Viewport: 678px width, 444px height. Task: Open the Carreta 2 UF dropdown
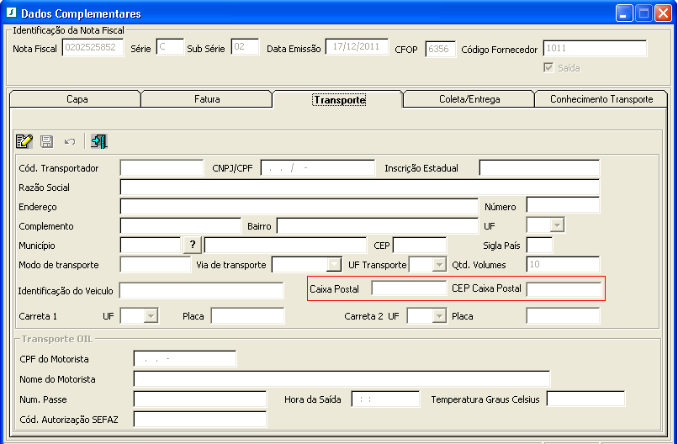pos(437,316)
